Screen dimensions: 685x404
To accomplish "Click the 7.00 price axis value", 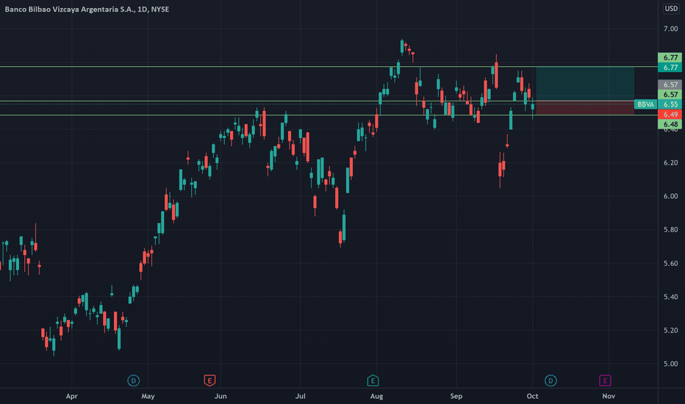I will (x=670, y=29).
